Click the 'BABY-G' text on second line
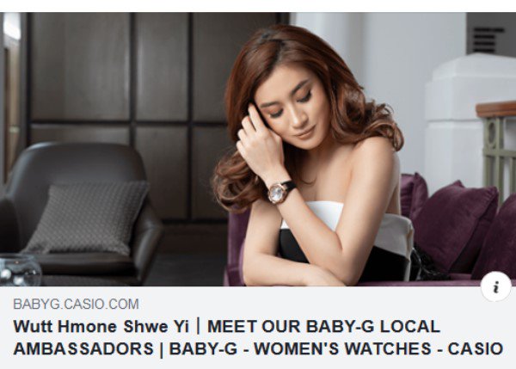Screen dimensions: 516x369 (x=203, y=348)
